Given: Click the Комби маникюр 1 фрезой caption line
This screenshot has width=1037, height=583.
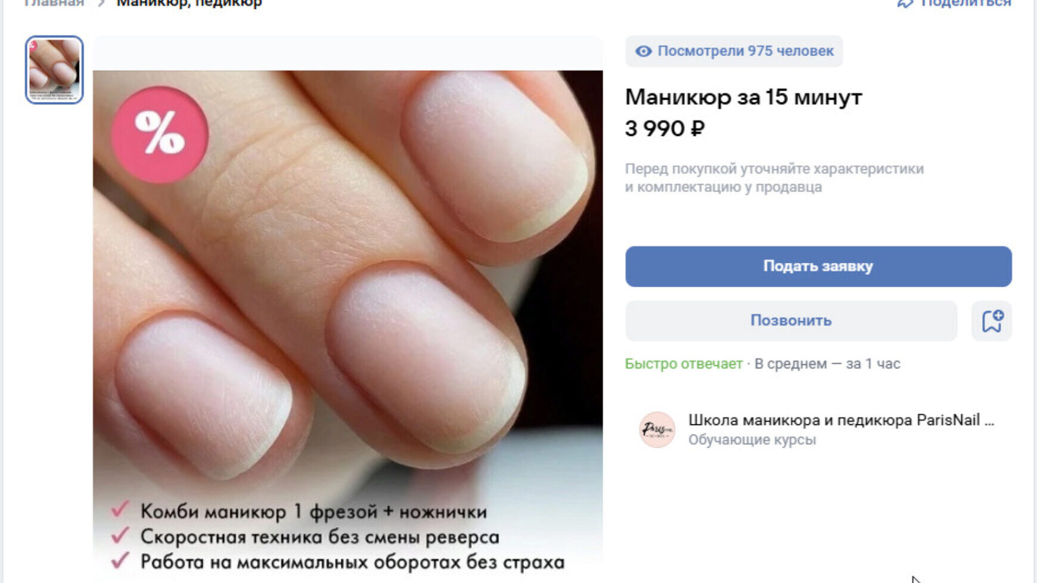Looking at the screenshot, I should point(313,511).
